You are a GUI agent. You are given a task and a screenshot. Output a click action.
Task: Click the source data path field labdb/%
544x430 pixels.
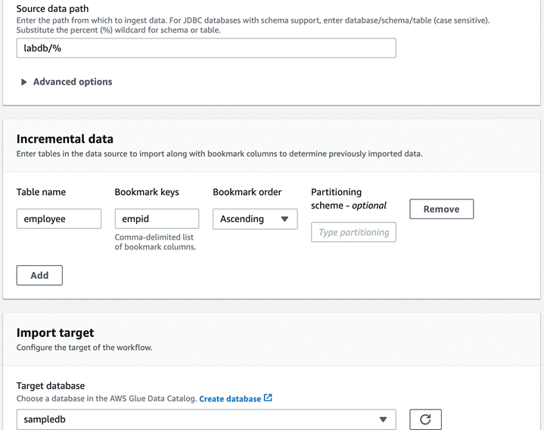tap(206, 48)
